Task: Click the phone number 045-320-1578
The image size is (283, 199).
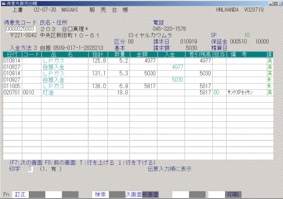Action: [169, 29]
